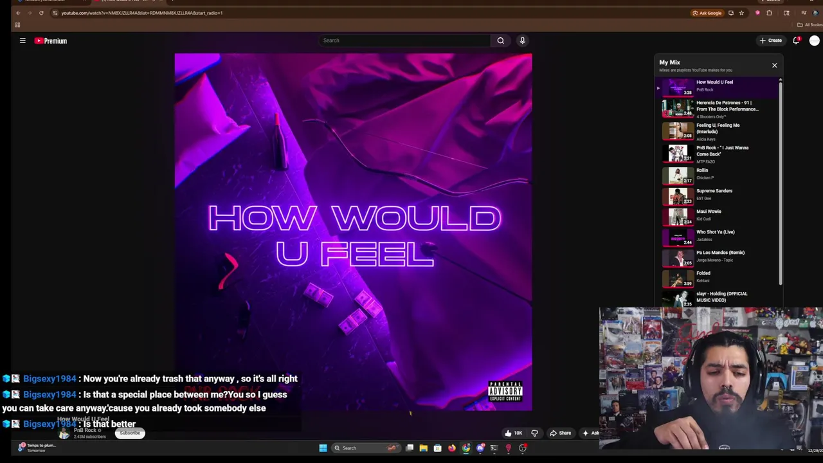Dislike the video with thumbs down
The image size is (823, 463).
click(534, 433)
